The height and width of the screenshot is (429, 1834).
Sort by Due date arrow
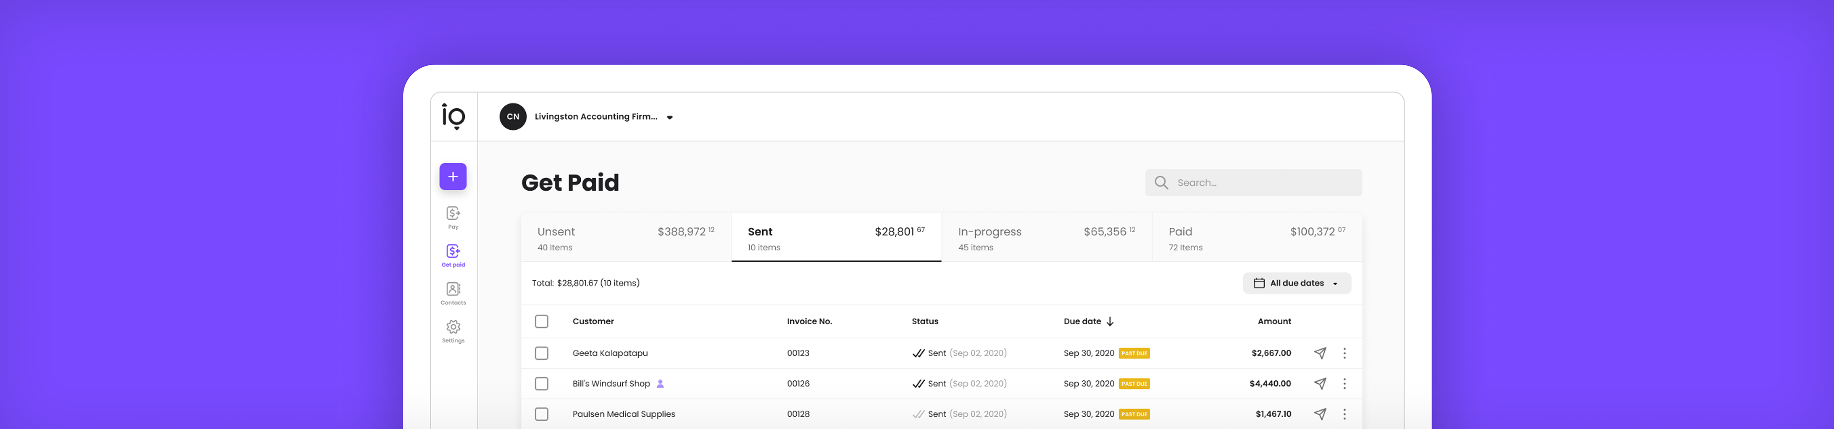tap(1110, 322)
